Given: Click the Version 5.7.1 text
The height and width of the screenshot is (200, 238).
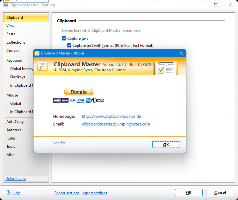Looking at the screenshot, I should pyautogui.click(x=115, y=65).
